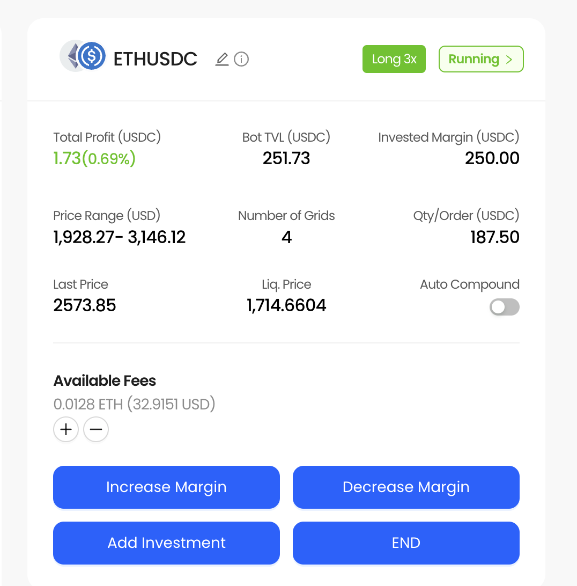Image resolution: width=577 pixels, height=586 pixels.
Task: Click the plus icon under Available Fees
Action: tap(65, 429)
